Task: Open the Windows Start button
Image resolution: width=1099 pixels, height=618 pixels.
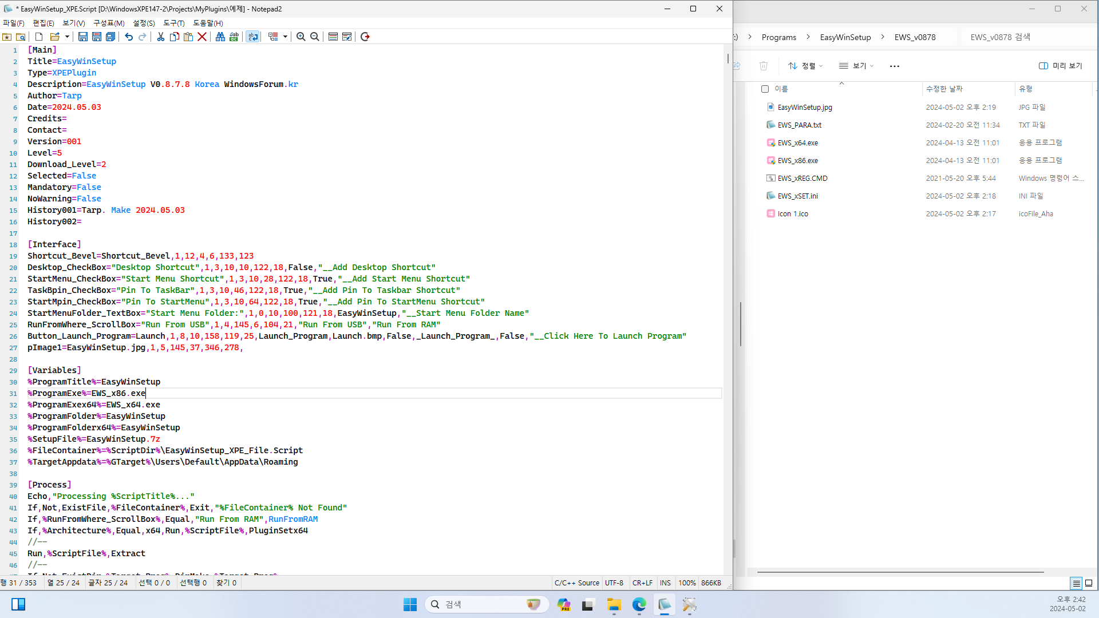Action: pyautogui.click(x=410, y=604)
